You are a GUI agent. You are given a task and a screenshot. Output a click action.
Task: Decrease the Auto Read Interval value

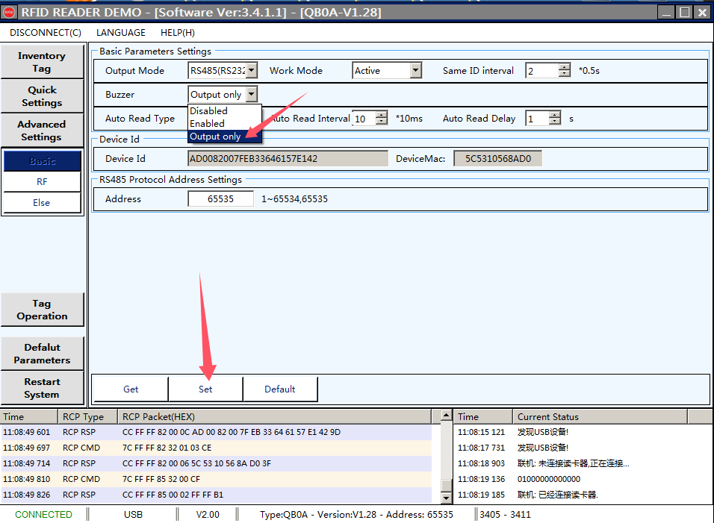point(382,122)
